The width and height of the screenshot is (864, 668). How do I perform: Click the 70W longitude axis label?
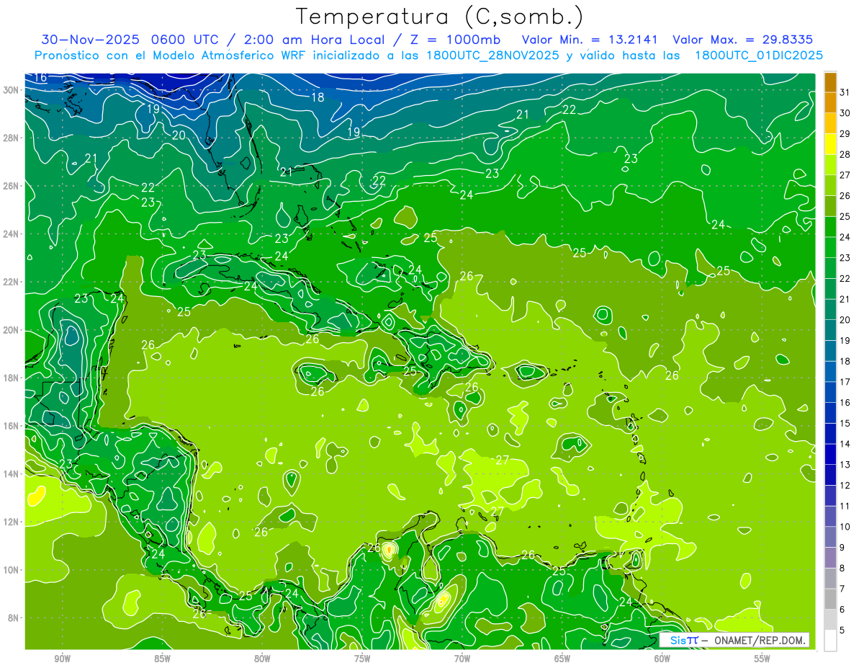pyautogui.click(x=462, y=659)
